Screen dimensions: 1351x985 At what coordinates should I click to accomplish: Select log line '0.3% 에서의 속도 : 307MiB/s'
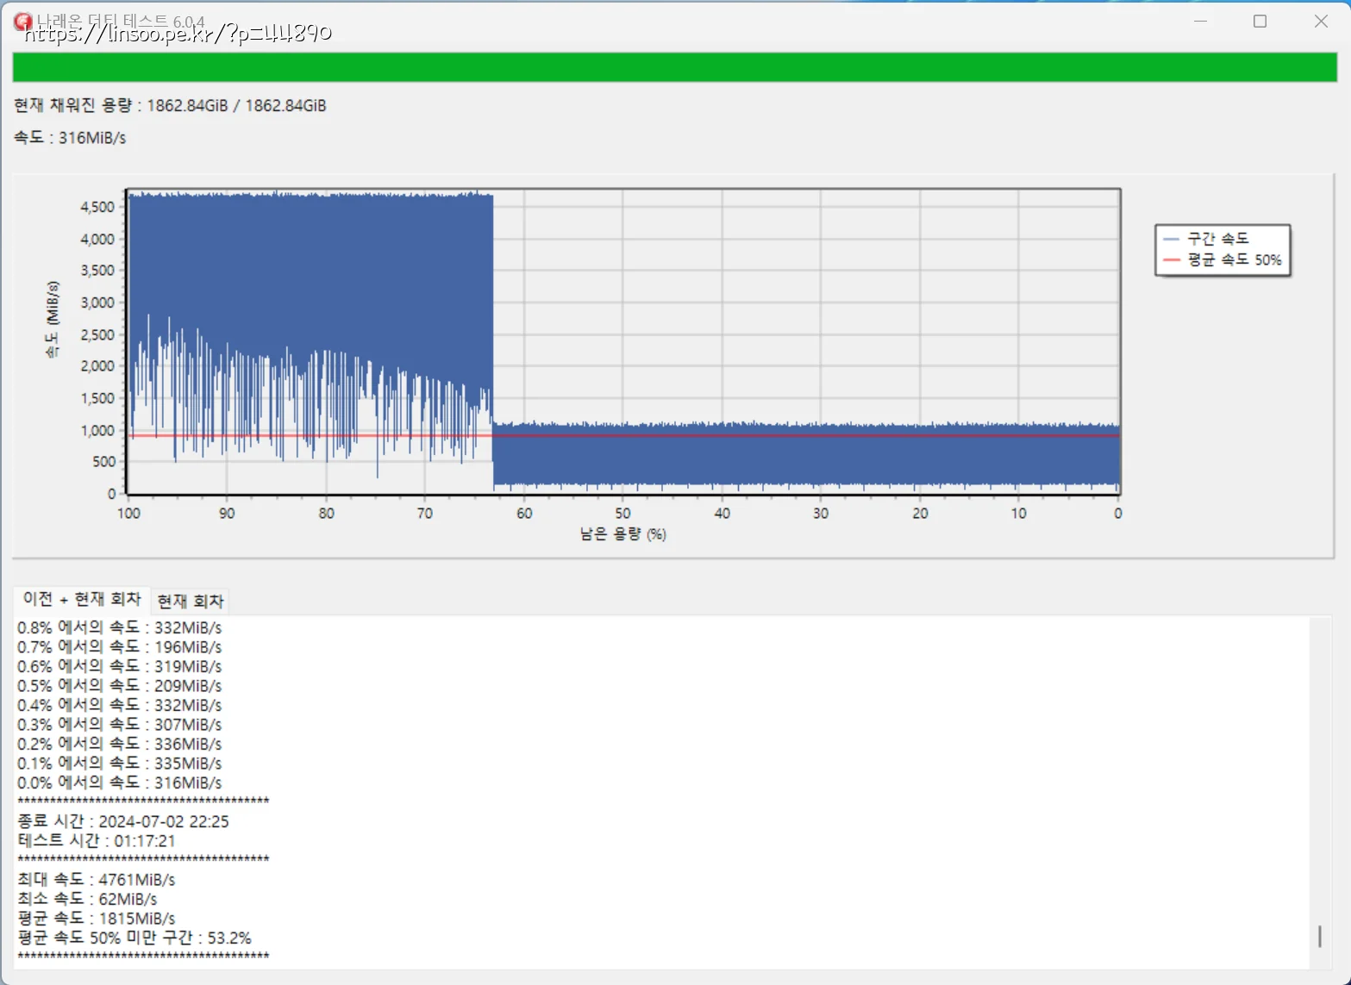pyautogui.click(x=120, y=725)
